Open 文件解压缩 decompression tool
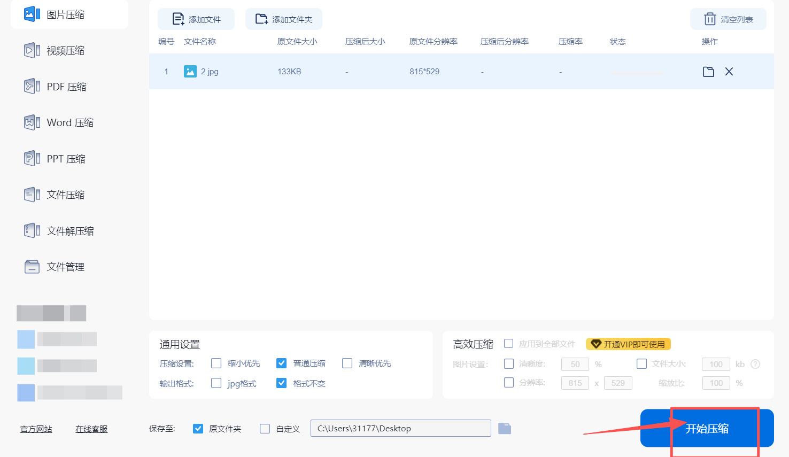The height and width of the screenshot is (457, 789). pos(69,231)
